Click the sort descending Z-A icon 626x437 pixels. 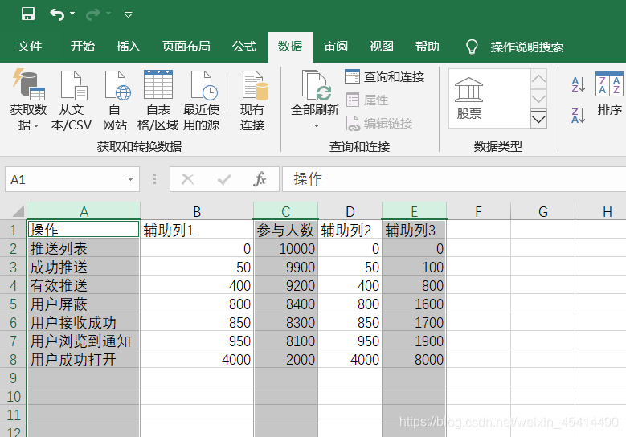pyautogui.click(x=578, y=116)
